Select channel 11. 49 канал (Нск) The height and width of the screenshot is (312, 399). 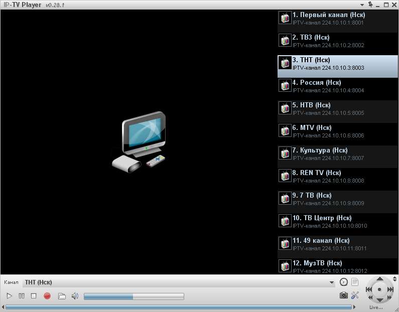pos(337,247)
